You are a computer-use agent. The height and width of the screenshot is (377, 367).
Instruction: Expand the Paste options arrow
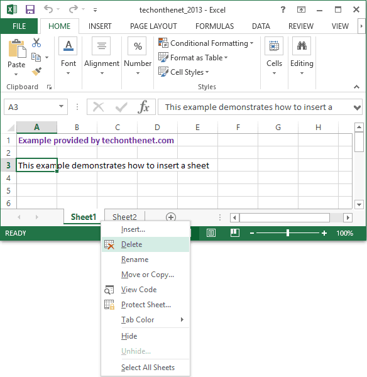[16, 75]
